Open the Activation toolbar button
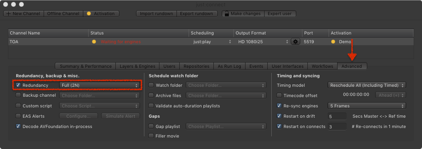 tap(101, 13)
